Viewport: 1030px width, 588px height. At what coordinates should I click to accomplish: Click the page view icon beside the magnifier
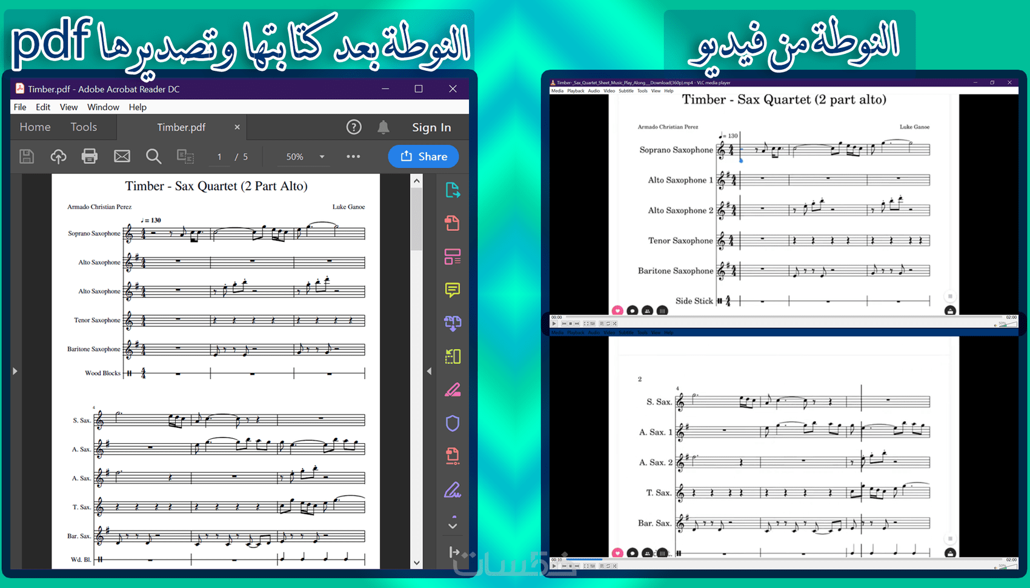tap(185, 156)
